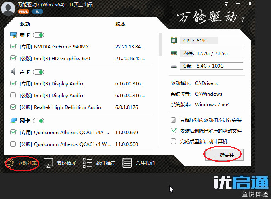Viewport: 271px width, 199px height.
Task: Minimize the 万能驱动7 window
Action: tap(238, 4)
